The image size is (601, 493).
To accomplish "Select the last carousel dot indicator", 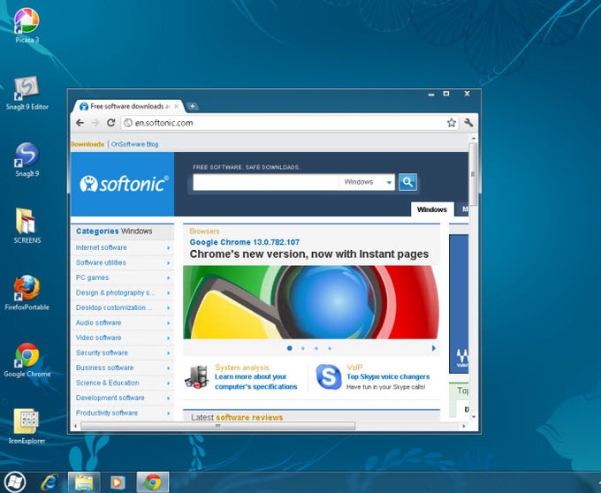I will (x=330, y=348).
